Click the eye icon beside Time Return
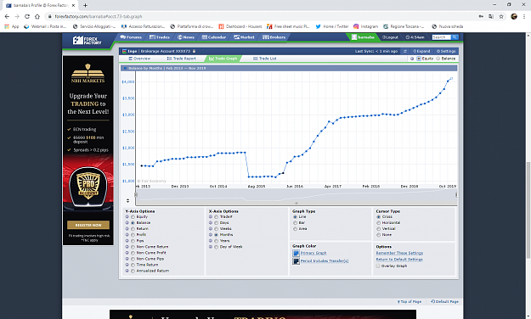Screen dimensions: 531x319 point(127,265)
